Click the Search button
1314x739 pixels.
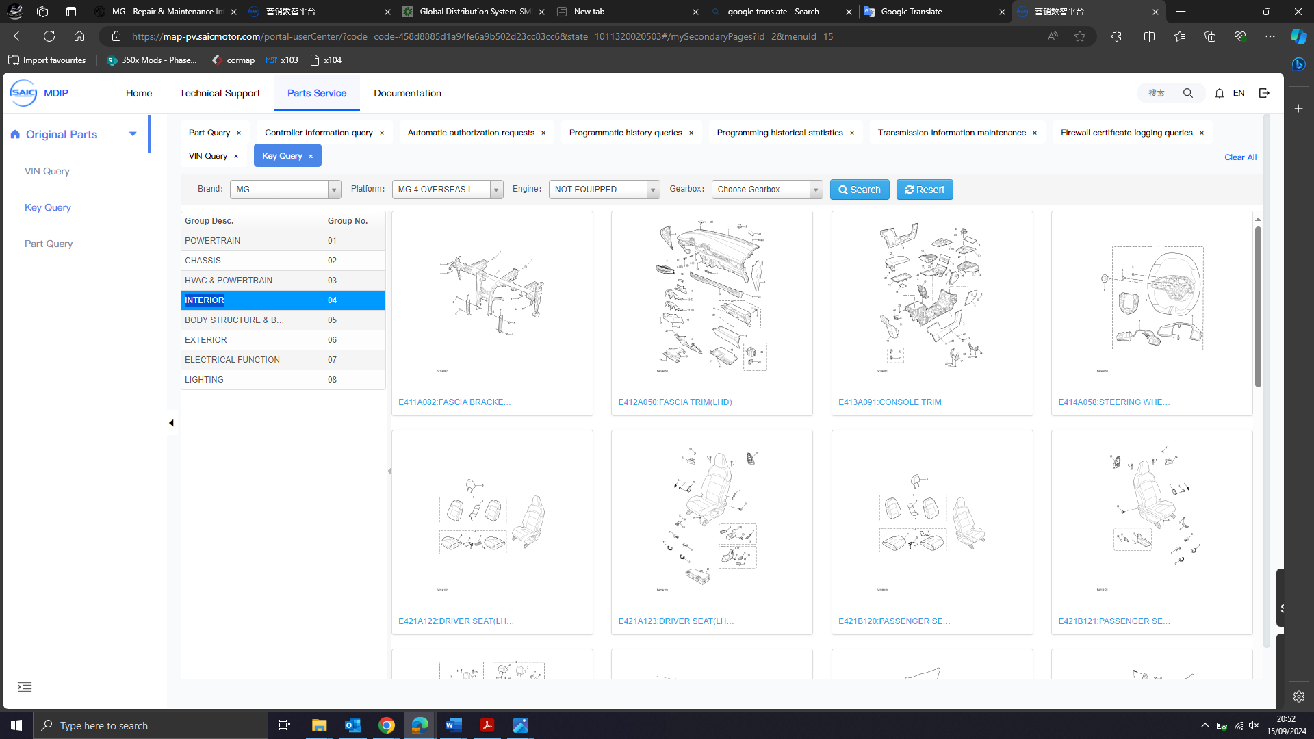point(860,190)
